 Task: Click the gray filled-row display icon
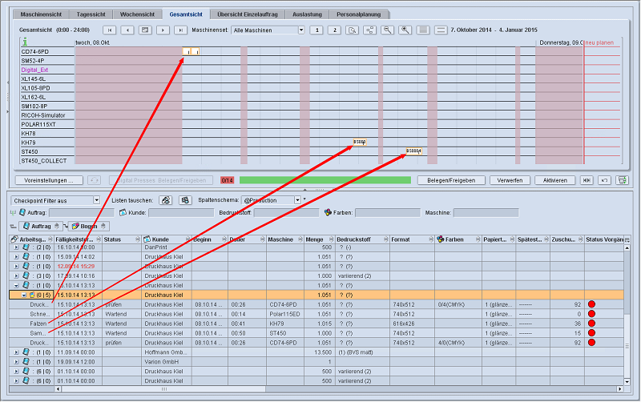[423, 30]
